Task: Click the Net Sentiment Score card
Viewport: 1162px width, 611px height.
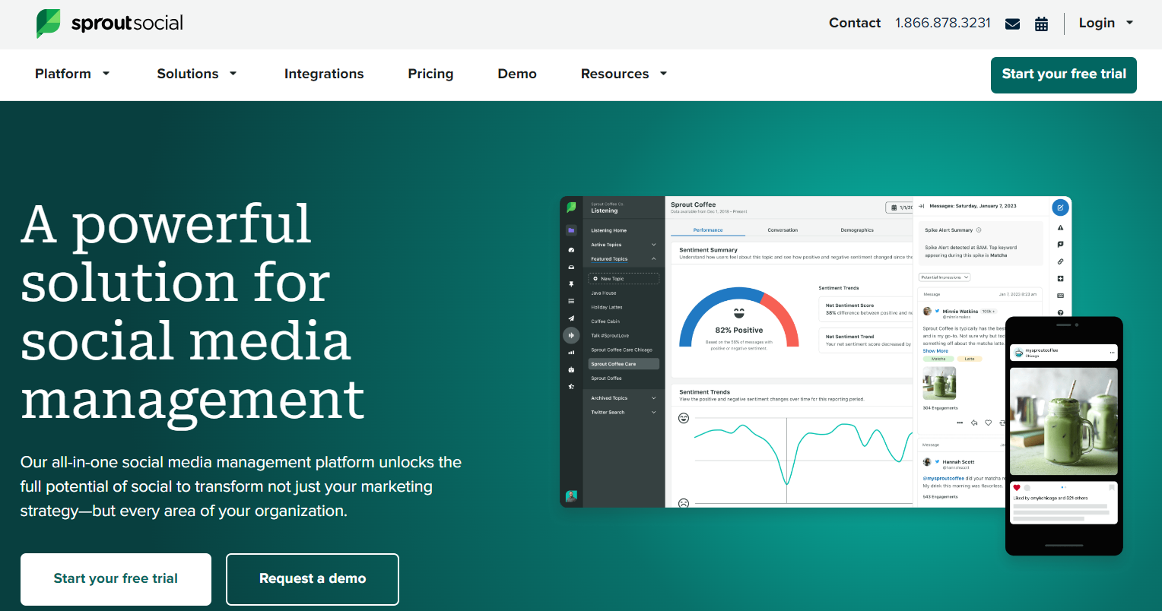Action: pyautogui.click(x=866, y=309)
